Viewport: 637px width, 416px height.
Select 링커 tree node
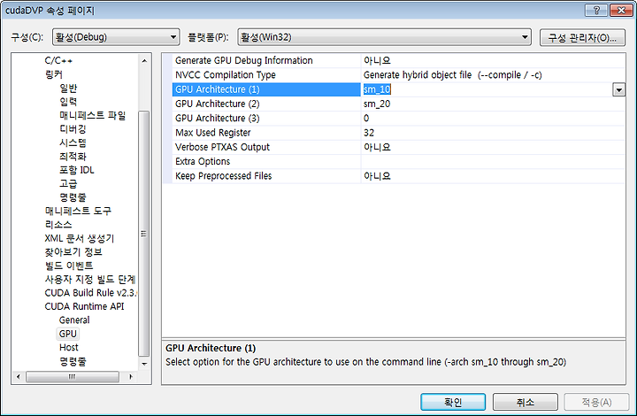coord(54,74)
